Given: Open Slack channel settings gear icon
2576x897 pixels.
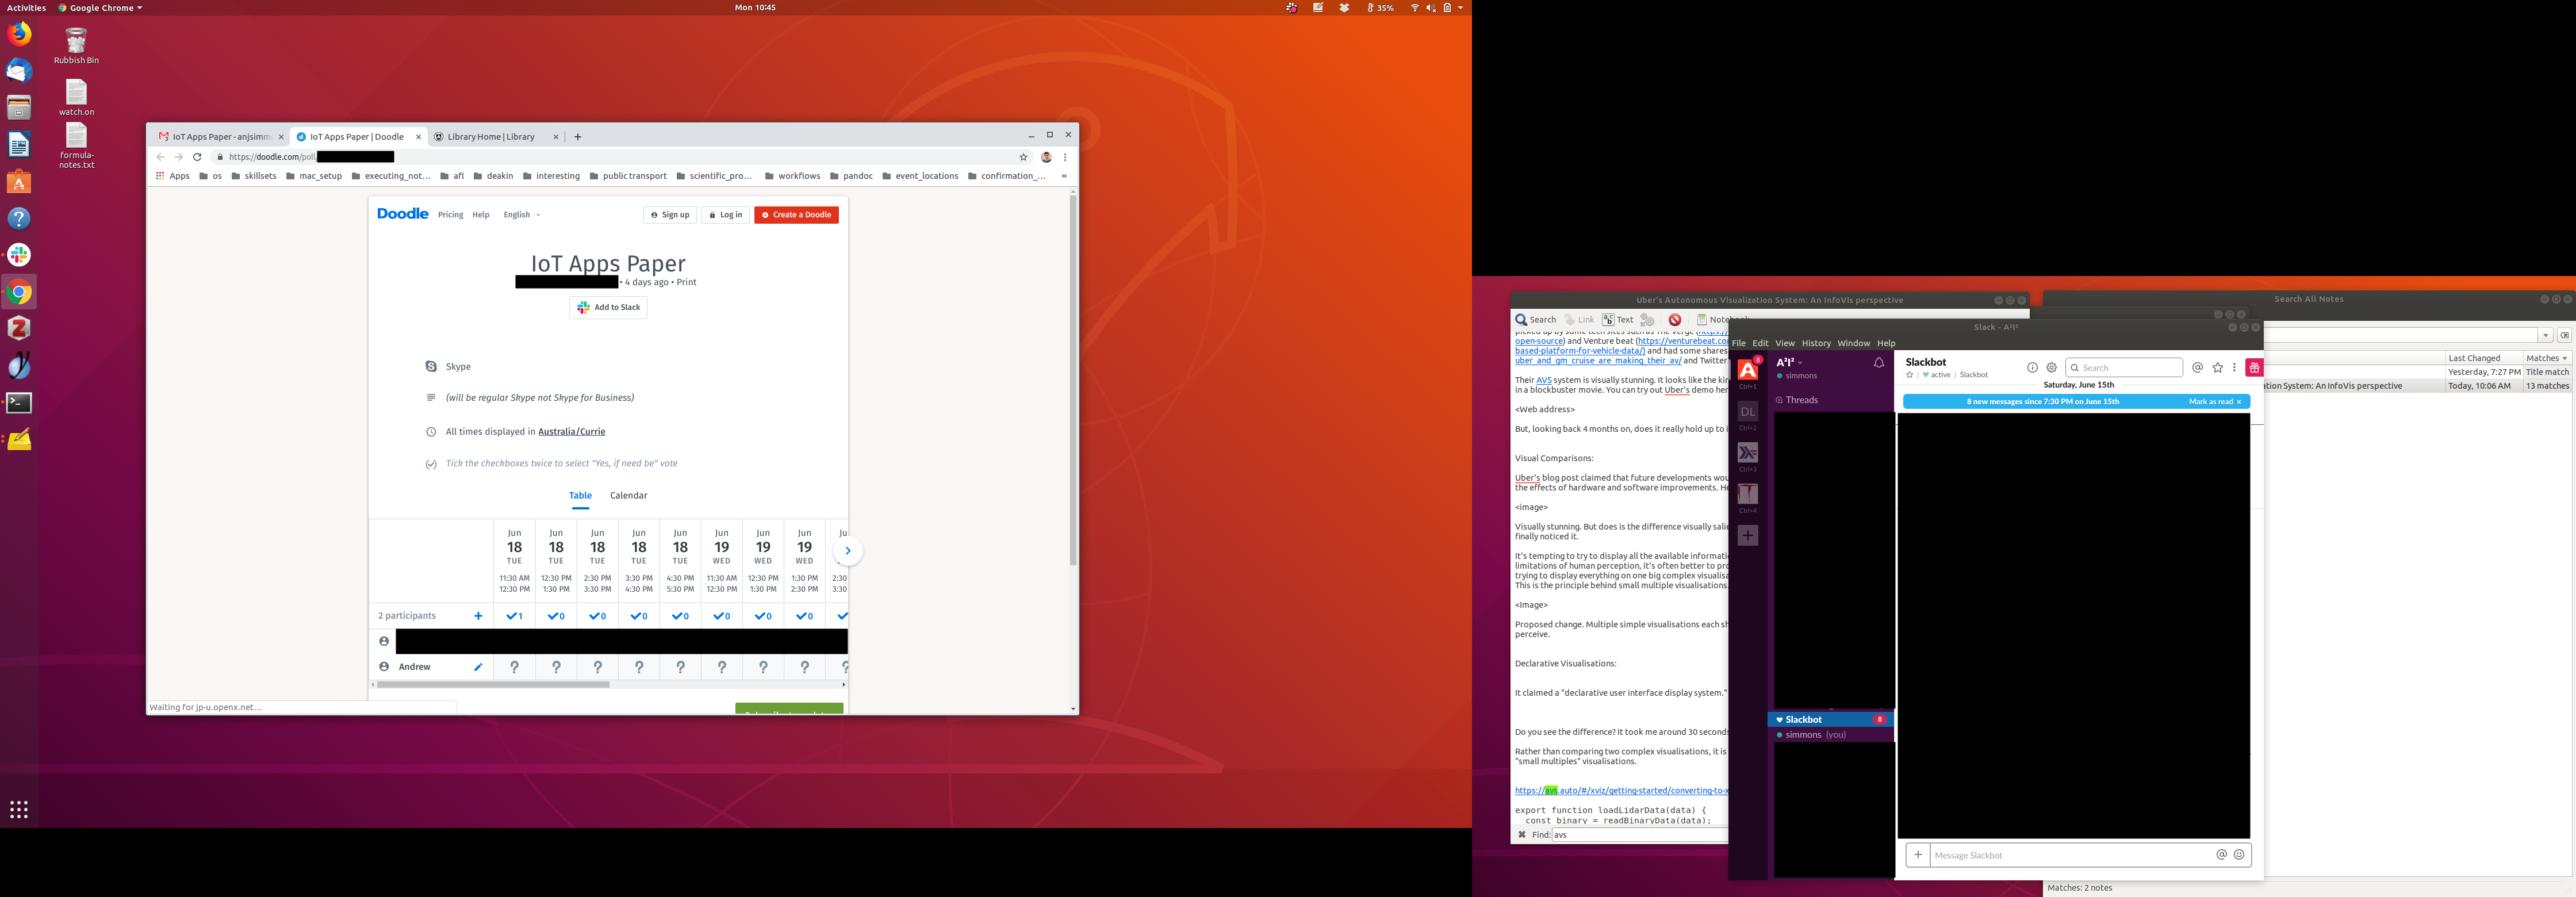Looking at the screenshot, I should pos(2051,368).
